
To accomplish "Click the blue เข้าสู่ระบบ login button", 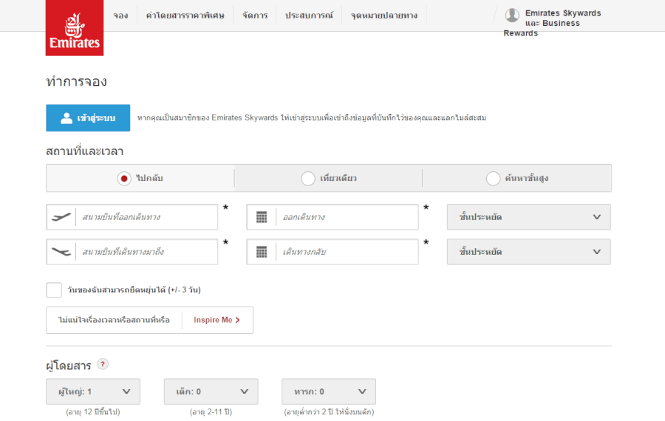I will (x=88, y=118).
